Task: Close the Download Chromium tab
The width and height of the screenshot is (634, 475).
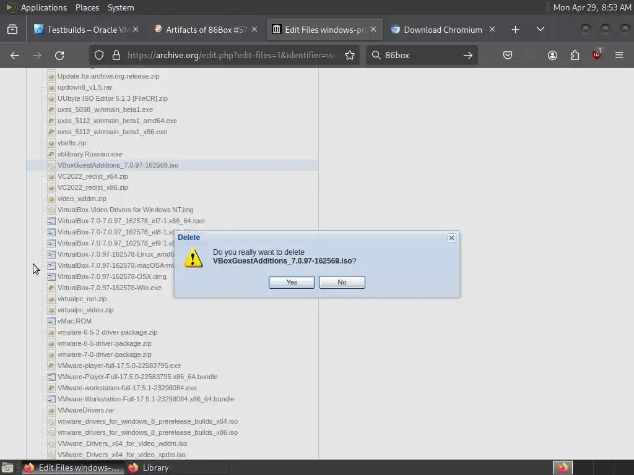Action: [x=492, y=30]
